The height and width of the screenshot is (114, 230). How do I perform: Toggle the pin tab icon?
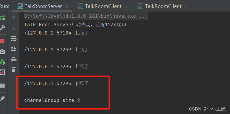[2, 98]
